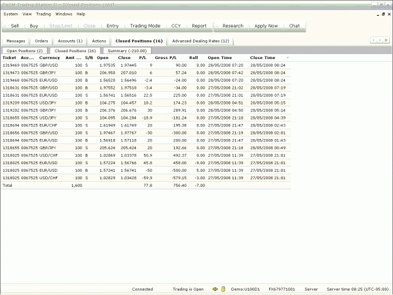Open the View menu
The height and width of the screenshot is (295, 393).
point(27,14)
